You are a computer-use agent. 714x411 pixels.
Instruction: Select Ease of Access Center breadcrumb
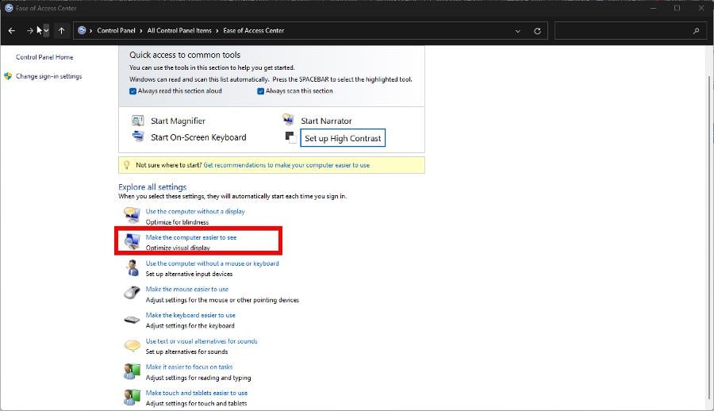coord(254,30)
